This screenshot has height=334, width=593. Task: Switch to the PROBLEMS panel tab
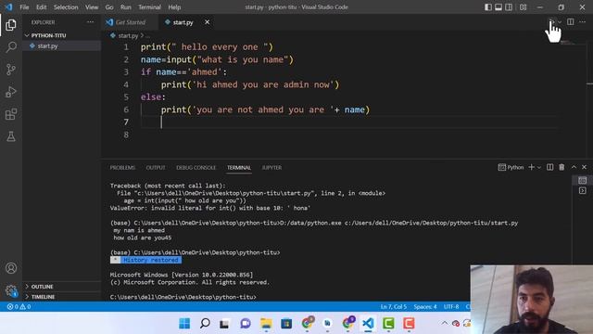coord(122,167)
